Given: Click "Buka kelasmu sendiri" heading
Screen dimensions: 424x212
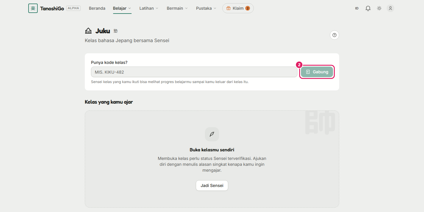Looking at the screenshot, I should (212, 150).
